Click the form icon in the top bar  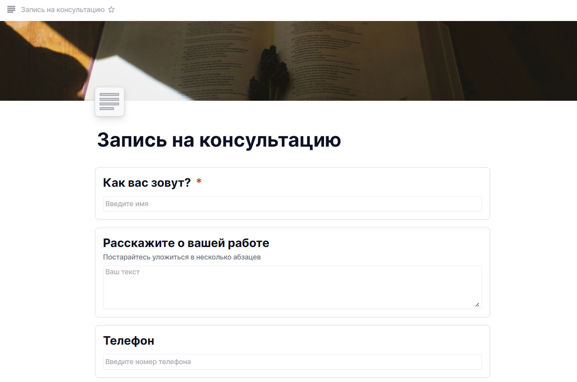coord(11,10)
